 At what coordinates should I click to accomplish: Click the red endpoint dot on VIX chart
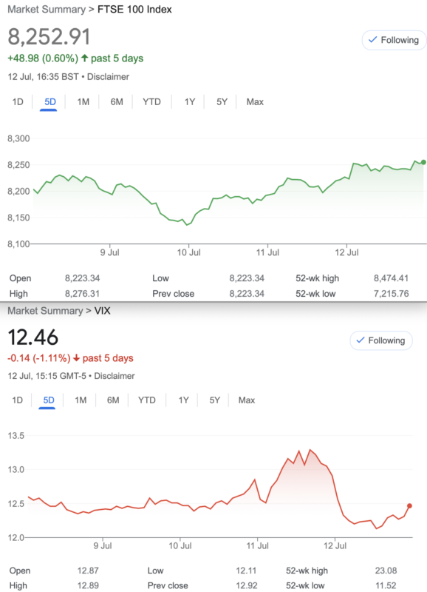point(410,506)
